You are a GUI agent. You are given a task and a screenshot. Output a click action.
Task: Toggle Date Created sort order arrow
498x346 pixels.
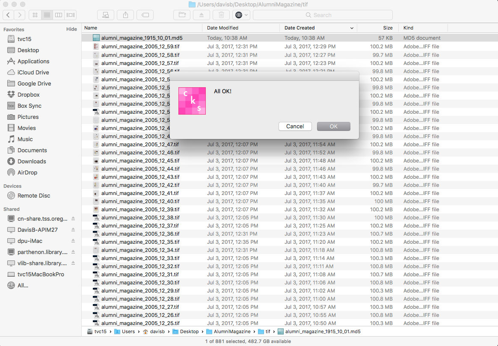point(352,28)
